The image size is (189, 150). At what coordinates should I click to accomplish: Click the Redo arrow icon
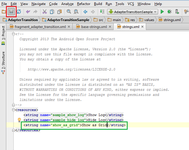click(35, 12)
